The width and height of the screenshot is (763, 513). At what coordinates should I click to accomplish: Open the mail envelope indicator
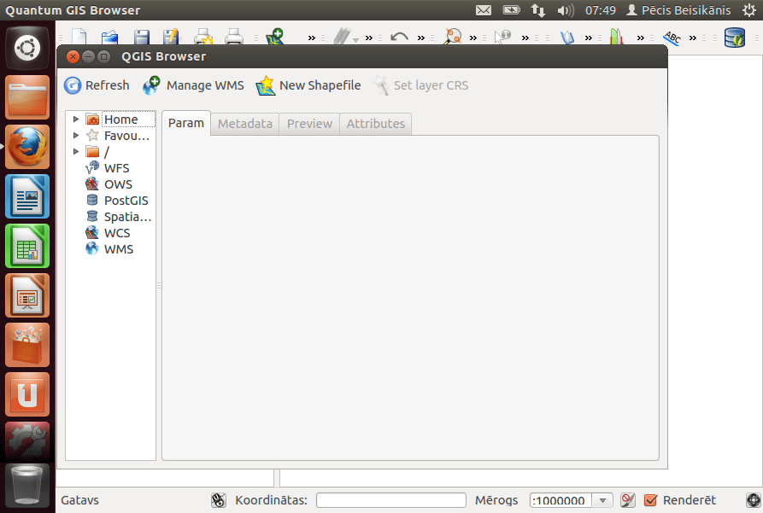[x=484, y=10]
